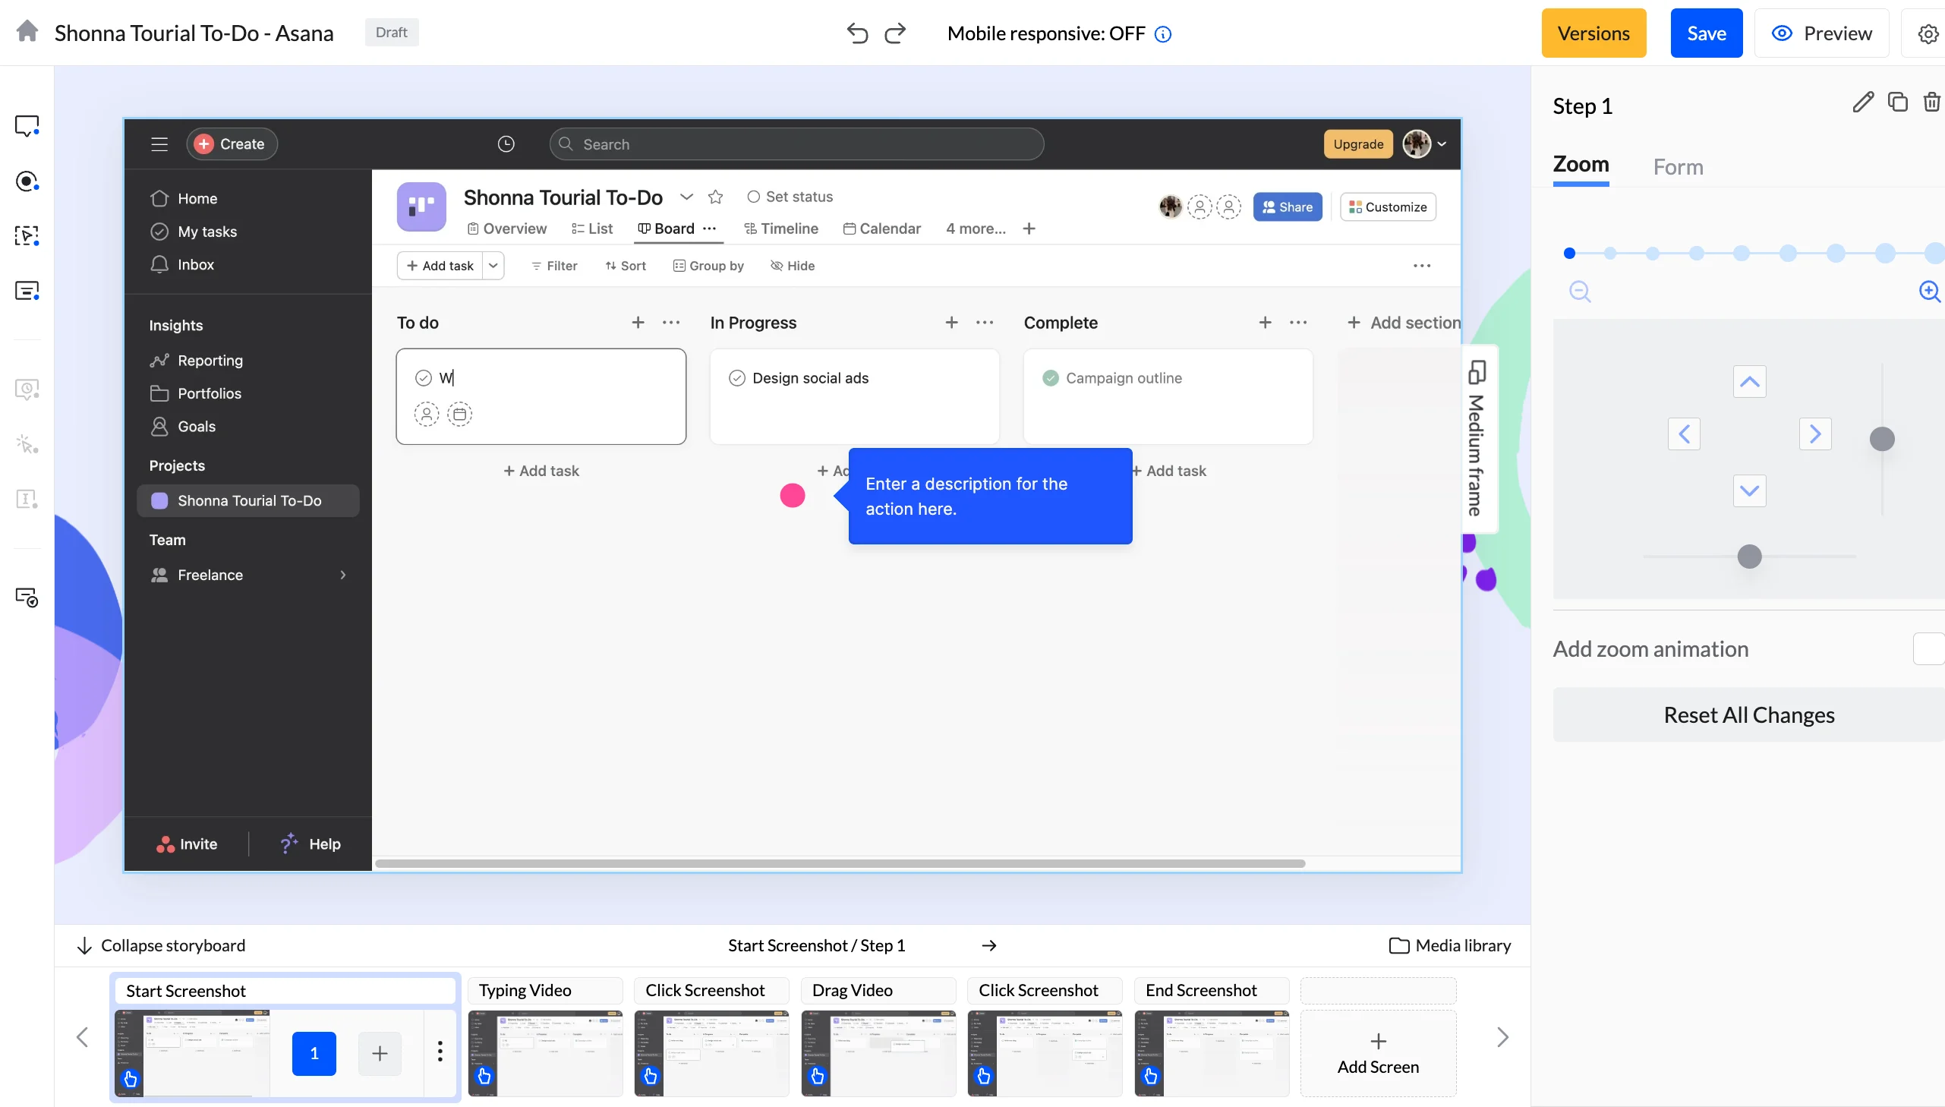Undo the last change

856,33
